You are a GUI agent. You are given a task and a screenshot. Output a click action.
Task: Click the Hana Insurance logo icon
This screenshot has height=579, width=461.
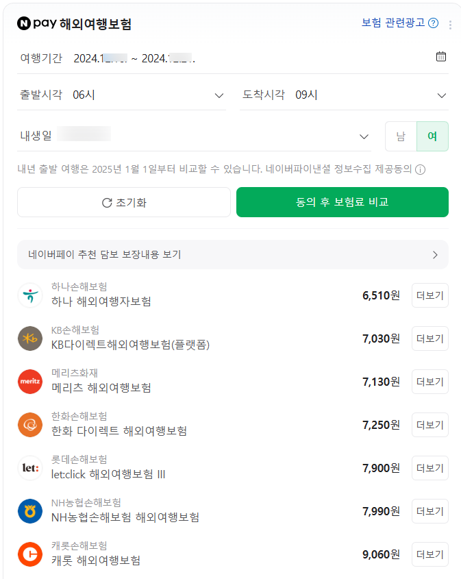click(x=30, y=295)
